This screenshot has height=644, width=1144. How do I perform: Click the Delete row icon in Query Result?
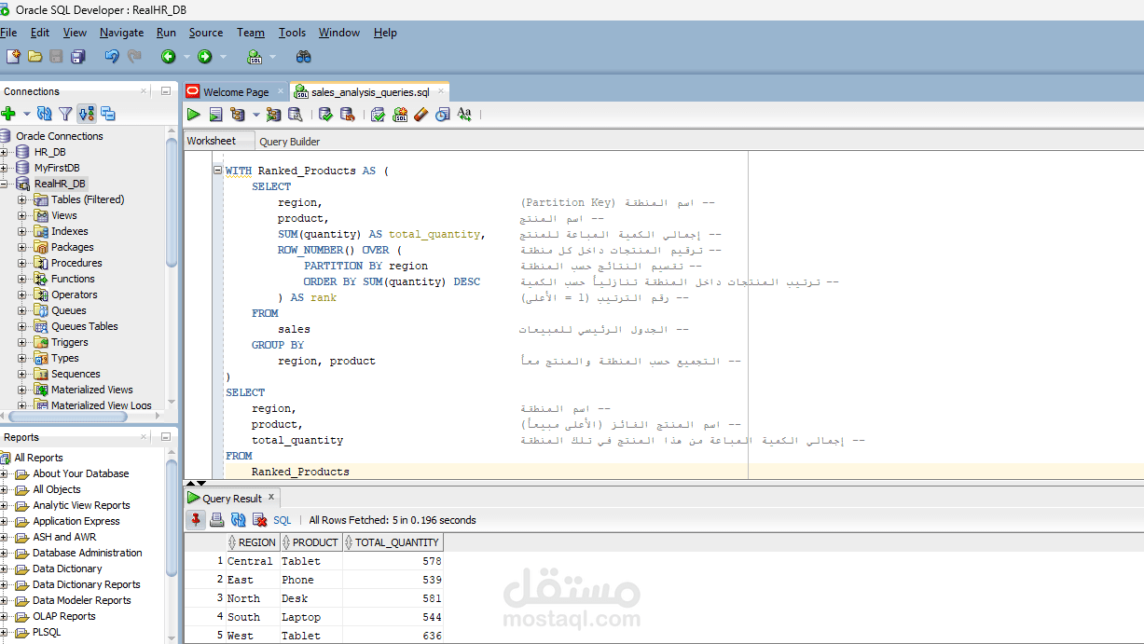point(260,520)
